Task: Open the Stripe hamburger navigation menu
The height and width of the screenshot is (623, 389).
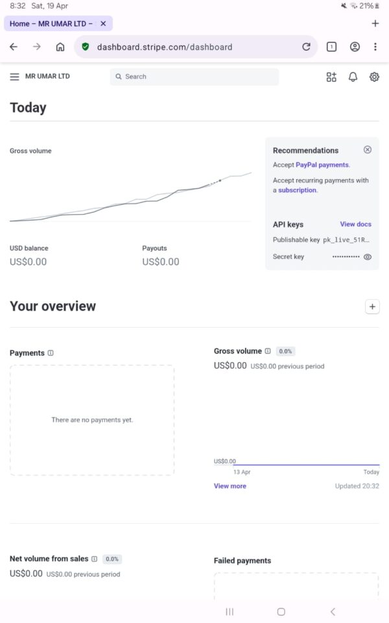Action: tap(14, 77)
